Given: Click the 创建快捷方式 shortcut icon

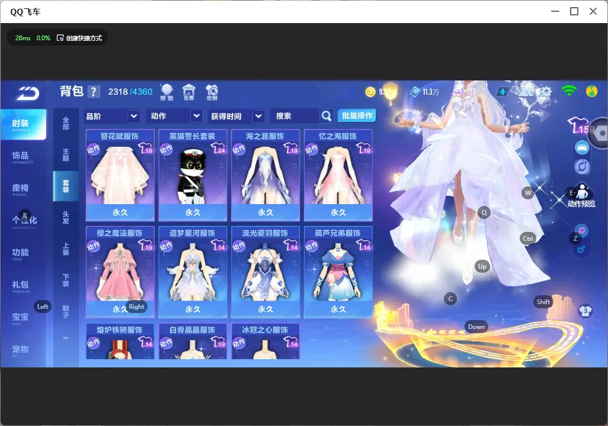Looking at the screenshot, I should click(x=60, y=38).
